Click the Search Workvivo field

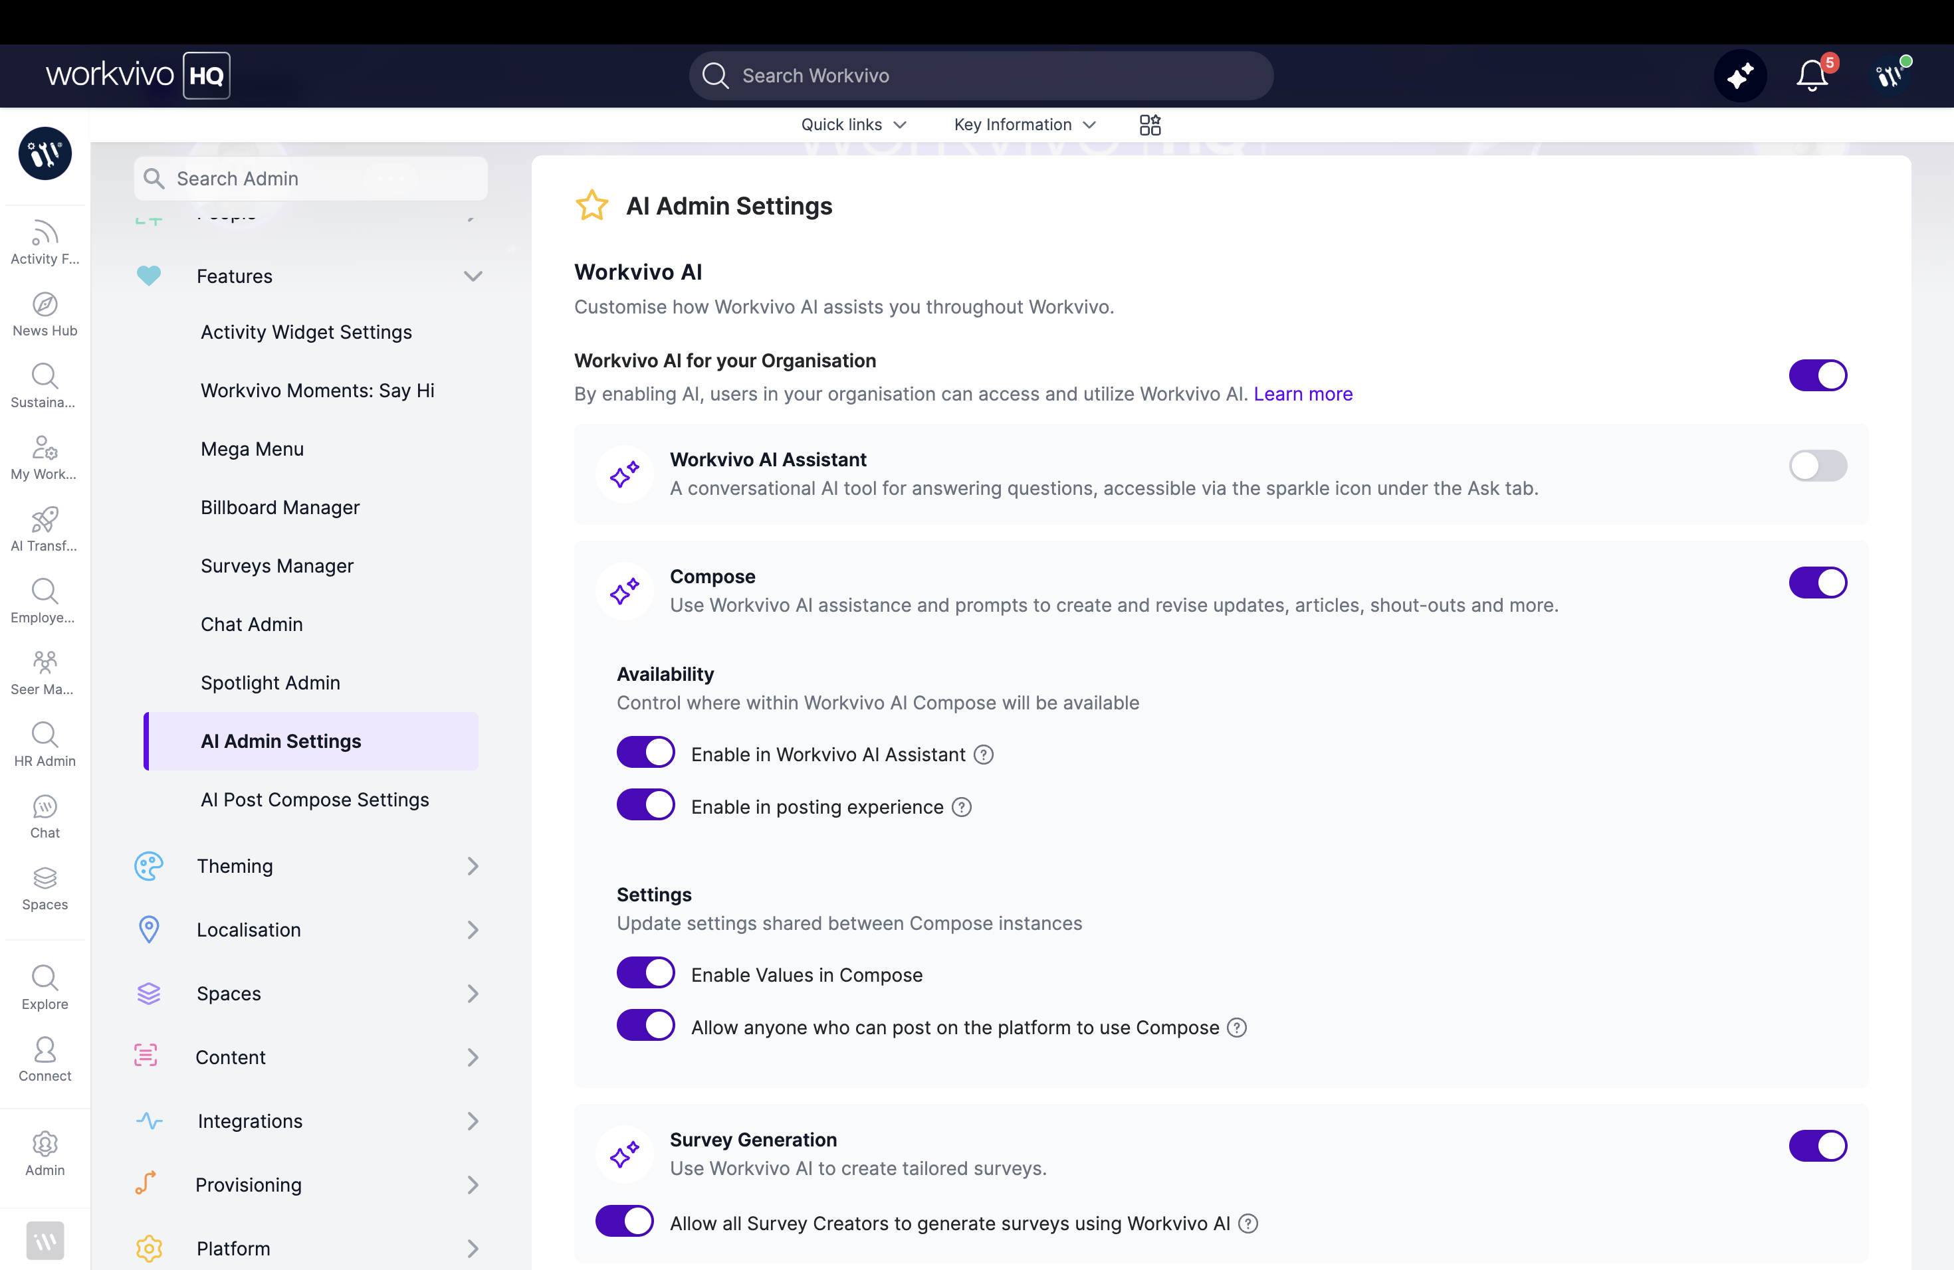[x=981, y=76]
